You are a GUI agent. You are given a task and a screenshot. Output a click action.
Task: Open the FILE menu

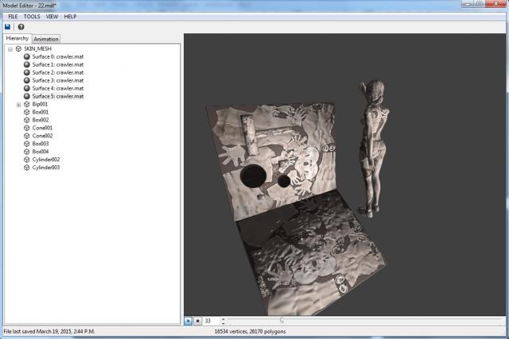pyautogui.click(x=13, y=16)
